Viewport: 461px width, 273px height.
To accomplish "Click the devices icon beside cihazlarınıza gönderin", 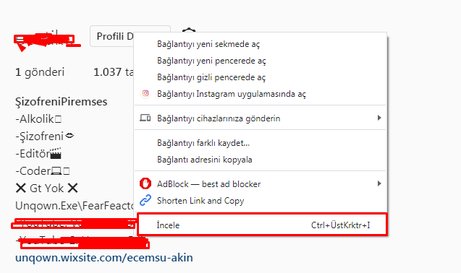I will (145, 118).
